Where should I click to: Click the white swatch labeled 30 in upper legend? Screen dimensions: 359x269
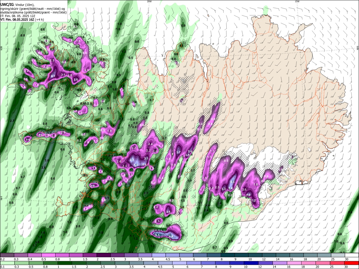[352, 255]
